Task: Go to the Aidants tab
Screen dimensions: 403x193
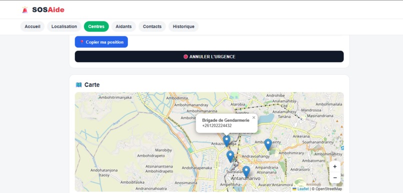Action: tap(123, 26)
